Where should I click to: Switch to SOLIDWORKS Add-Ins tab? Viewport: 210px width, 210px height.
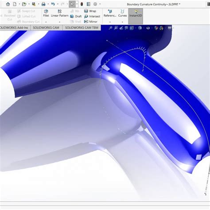15,27
